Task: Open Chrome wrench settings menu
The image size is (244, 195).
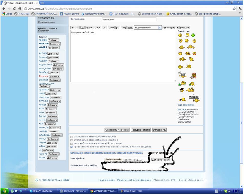Action: coord(240,8)
